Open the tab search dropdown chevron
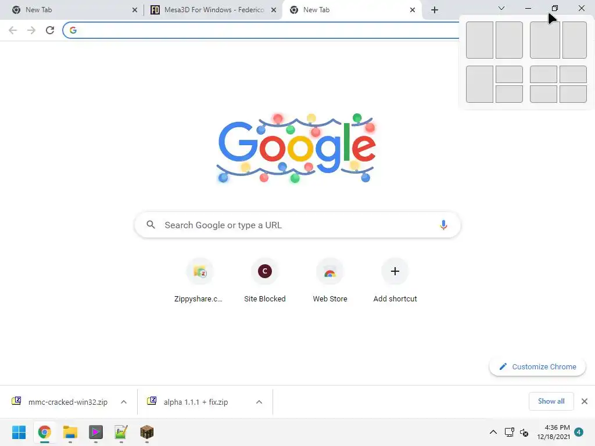The height and width of the screenshot is (446, 595). [x=501, y=8]
